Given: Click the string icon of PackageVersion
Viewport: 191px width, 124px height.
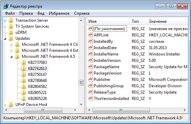Looking at the screenshot, I should [90, 73].
